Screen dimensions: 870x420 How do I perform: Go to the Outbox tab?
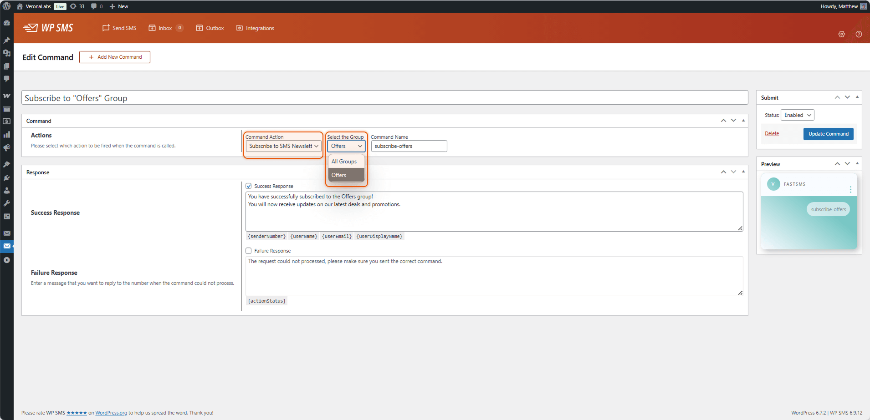tap(210, 28)
